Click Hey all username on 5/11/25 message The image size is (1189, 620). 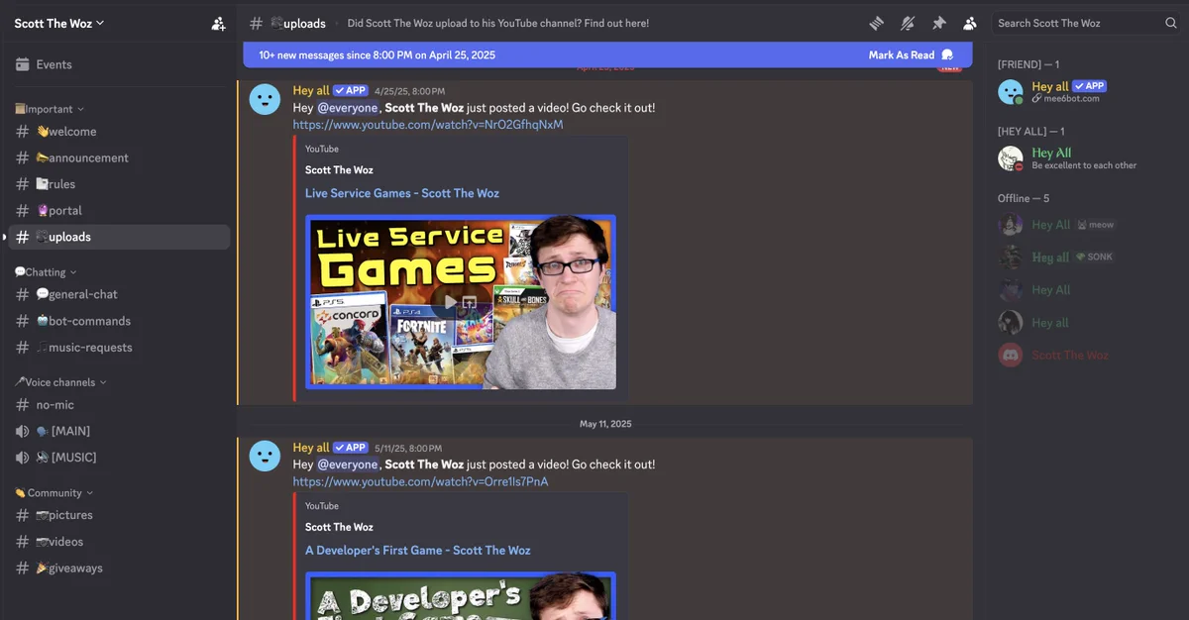pos(311,448)
